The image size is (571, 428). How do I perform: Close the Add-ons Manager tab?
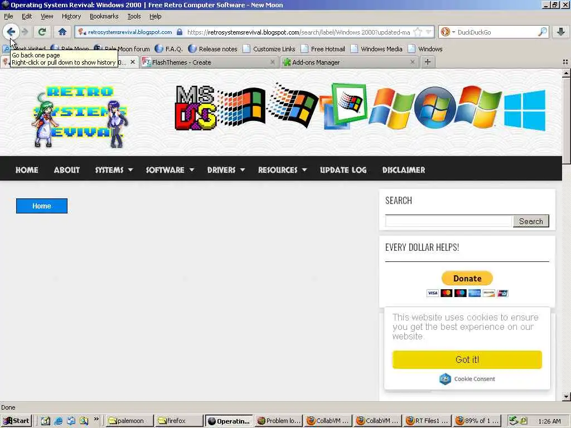[412, 62]
